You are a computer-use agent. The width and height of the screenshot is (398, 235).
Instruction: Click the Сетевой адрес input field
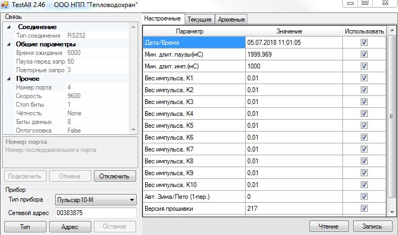95,213
